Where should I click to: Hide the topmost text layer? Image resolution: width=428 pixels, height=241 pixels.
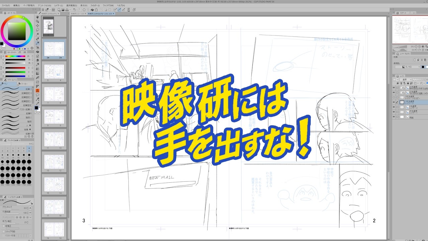coord(394,88)
